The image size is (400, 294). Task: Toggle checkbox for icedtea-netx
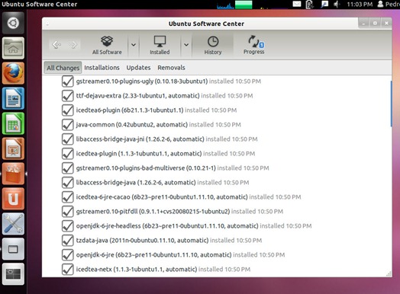coord(68,270)
